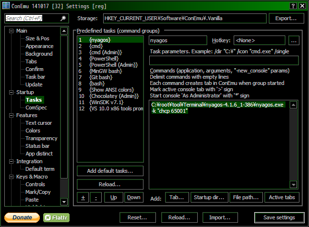Move selected task Down
Viewport: 309px width, 227px height.
(x=133, y=197)
